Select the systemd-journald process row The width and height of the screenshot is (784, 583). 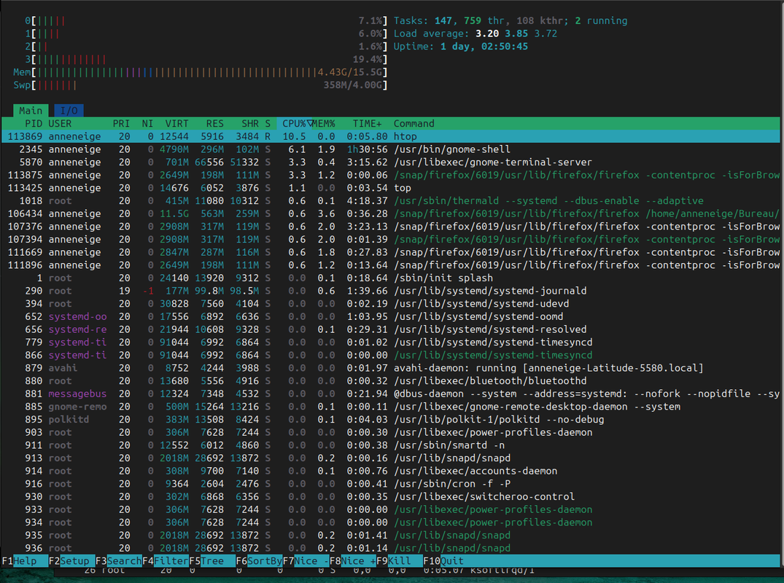point(390,291)
